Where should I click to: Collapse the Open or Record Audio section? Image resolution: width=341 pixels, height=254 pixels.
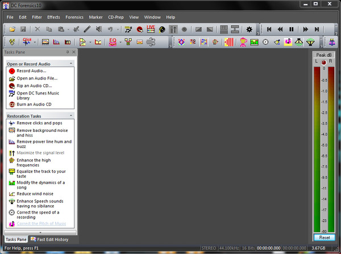pos(71,64)
